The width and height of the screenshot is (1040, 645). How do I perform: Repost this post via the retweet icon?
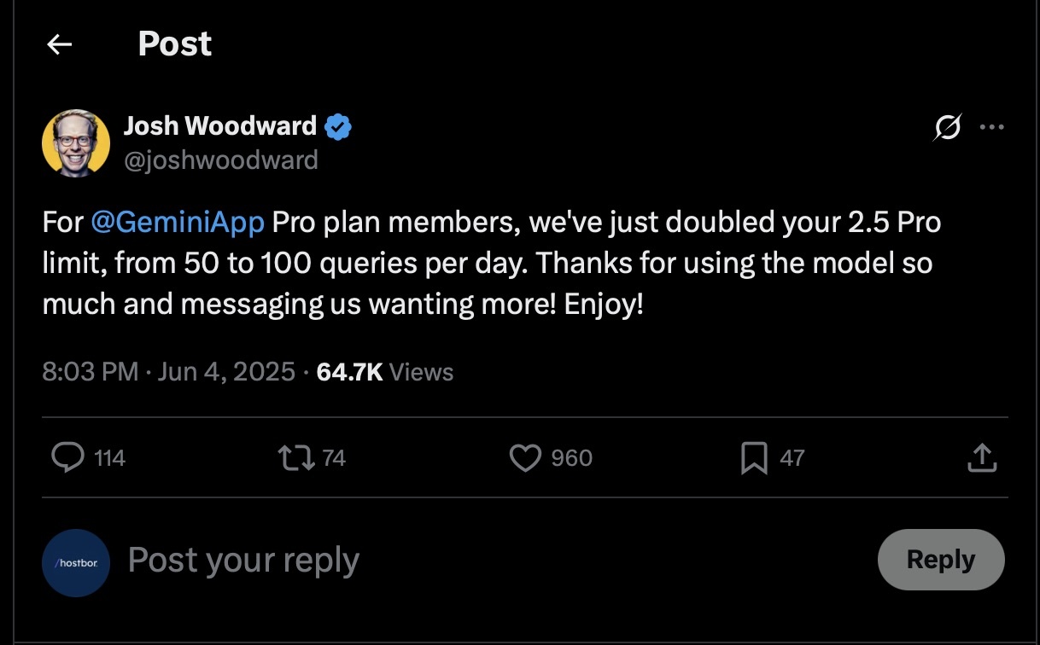point(295,458)
